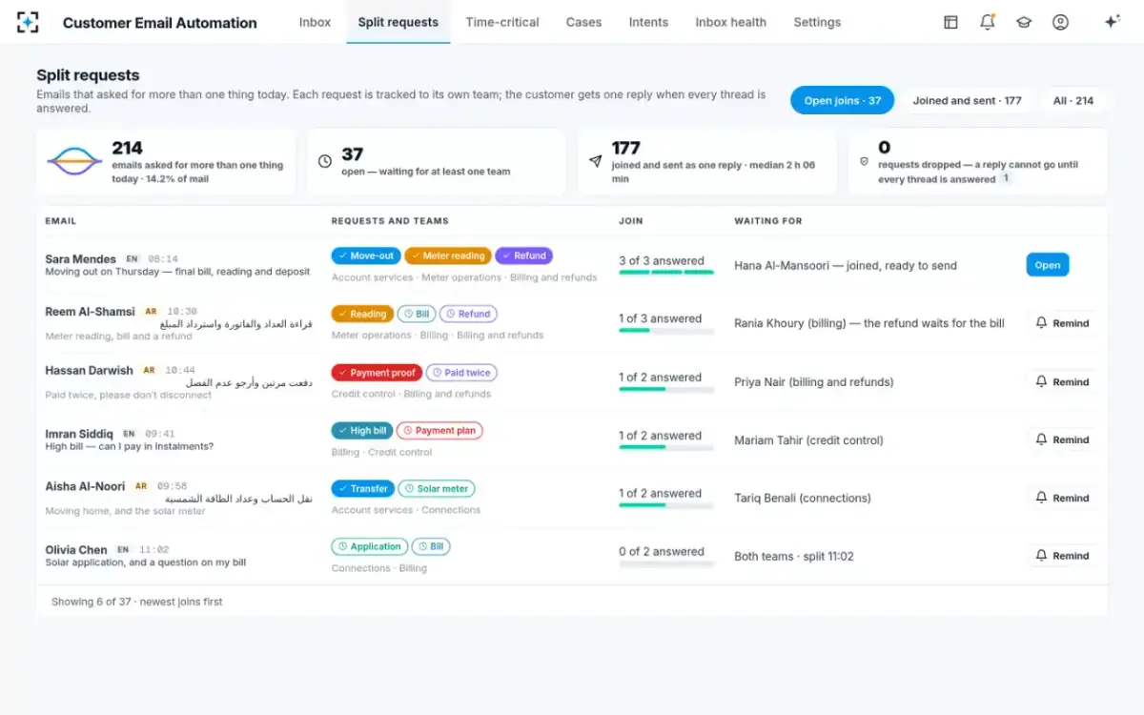Open Sara Mendes joined reply
The height and width of the screenshot is (715, 1144).
(1047, 265)
